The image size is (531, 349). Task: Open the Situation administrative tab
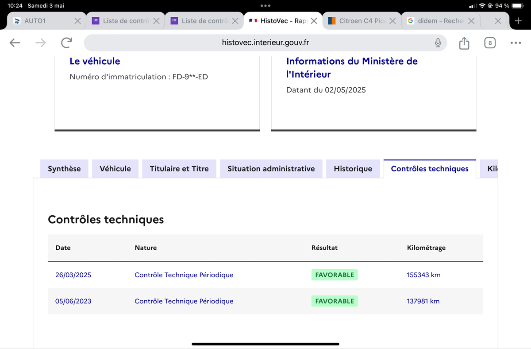pos(271,169)
